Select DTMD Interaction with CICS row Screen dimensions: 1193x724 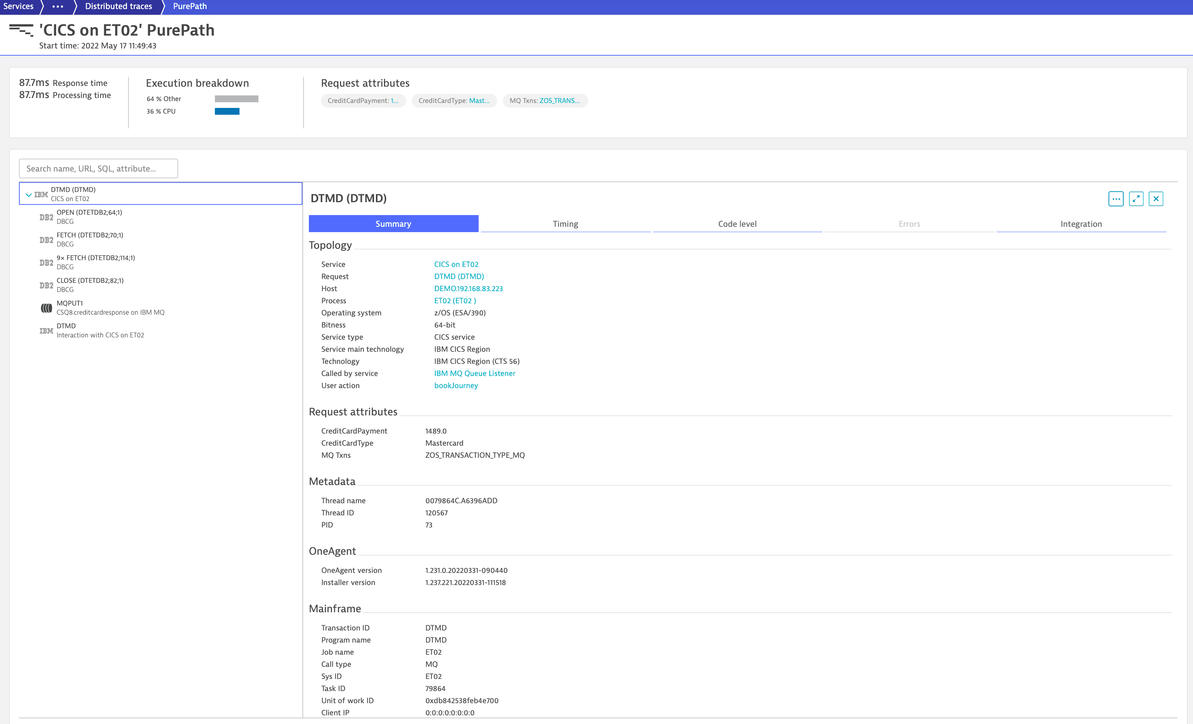pos(160,330)
